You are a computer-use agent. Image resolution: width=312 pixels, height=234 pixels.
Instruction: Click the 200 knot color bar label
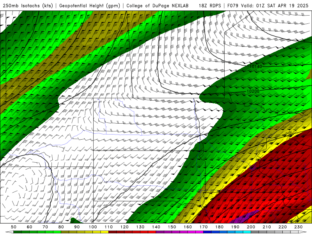[x=251, y=227]
